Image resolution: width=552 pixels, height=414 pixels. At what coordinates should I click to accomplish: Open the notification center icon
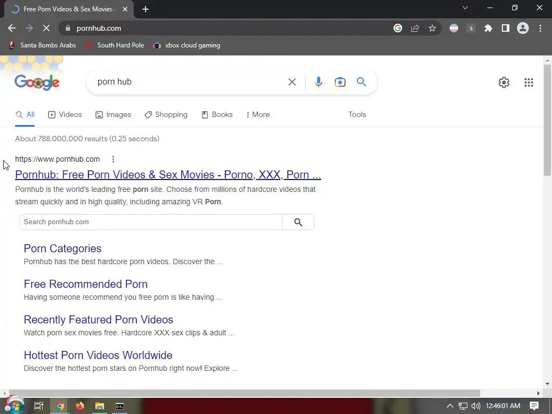point(534,406)
